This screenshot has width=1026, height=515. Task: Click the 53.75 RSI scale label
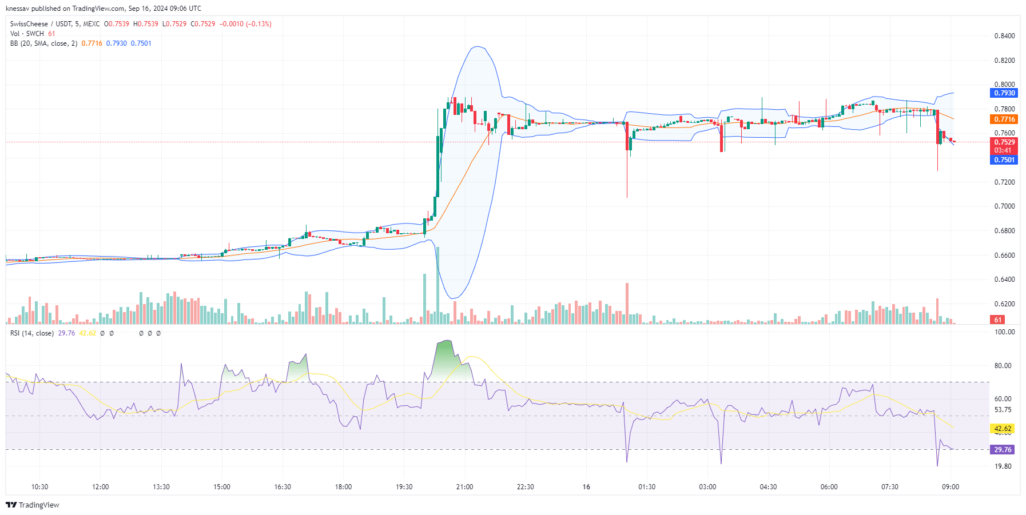point(1003,410)
